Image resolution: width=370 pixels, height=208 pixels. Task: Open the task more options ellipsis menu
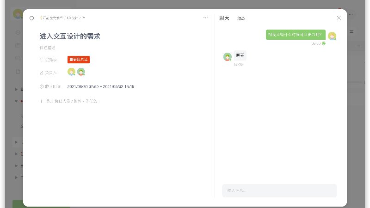(205, 18)
